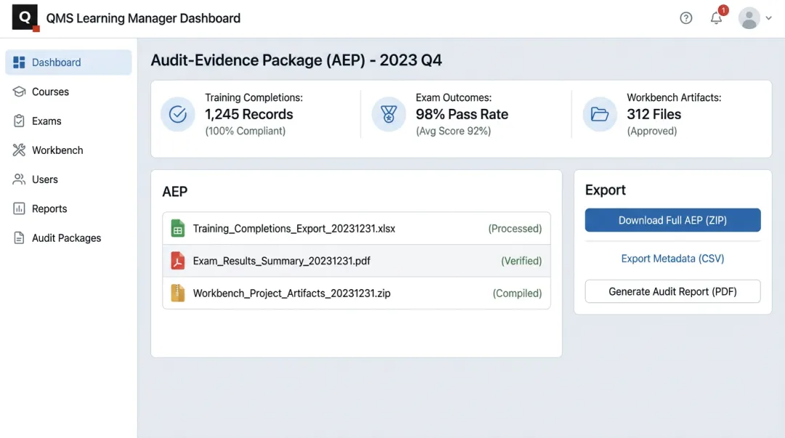Viewport: 785px width, 438px height.
Task: Click the (100% Compliant) text
Action: (246, 131)
